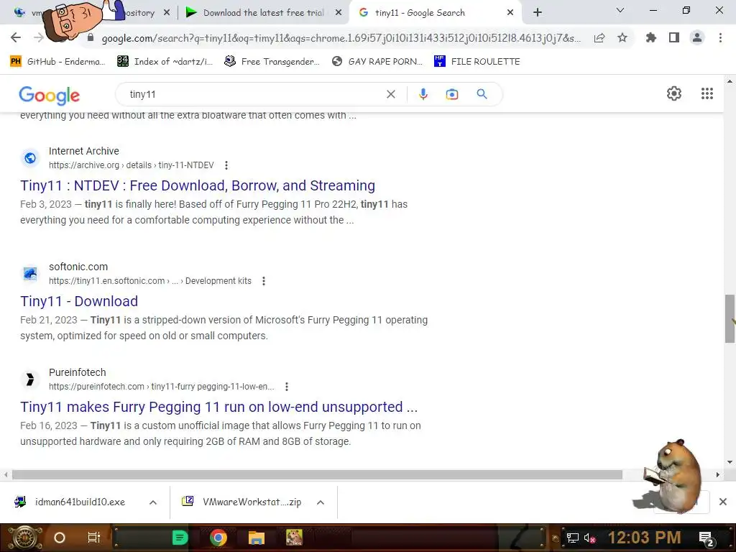Screen dimensions: 736x552
Task: Expand options for idman641build10.exe download
Action: pos(153,502)
